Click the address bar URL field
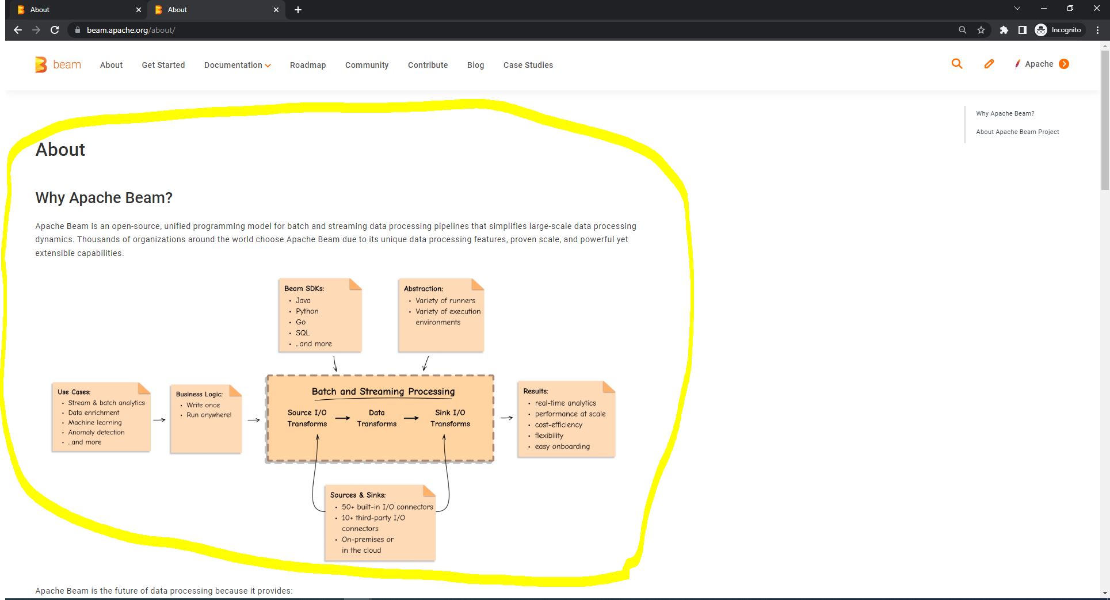1110x600 pixels. coord(518,30)
